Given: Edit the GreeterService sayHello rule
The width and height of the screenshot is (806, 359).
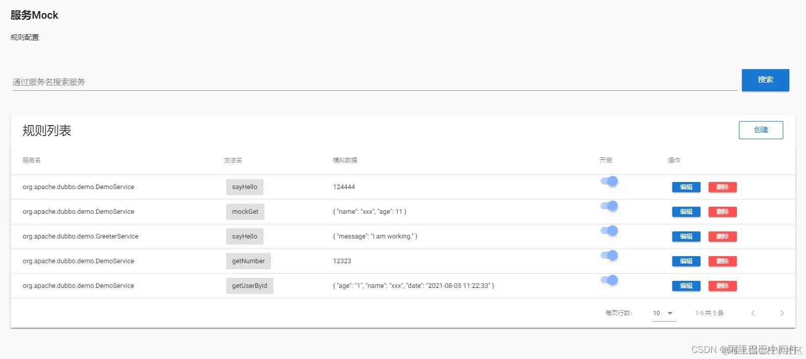Looking at the screenshot, I should [686, 236].
